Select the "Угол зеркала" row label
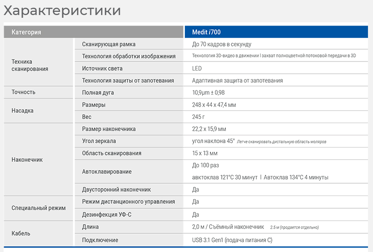The image size is (373, 252). [x=99, y=141]
